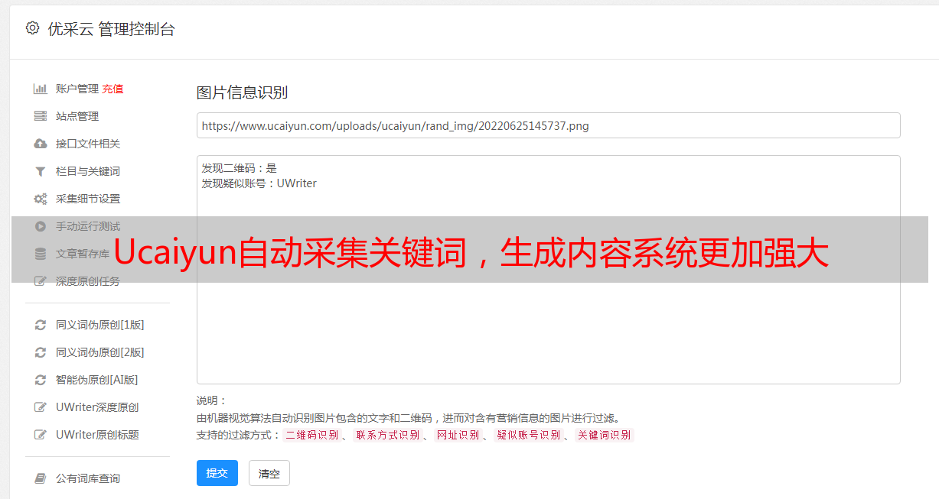Click the gears icon for 采集细节设置
This screenshot has height=499, width=939.
41,199
